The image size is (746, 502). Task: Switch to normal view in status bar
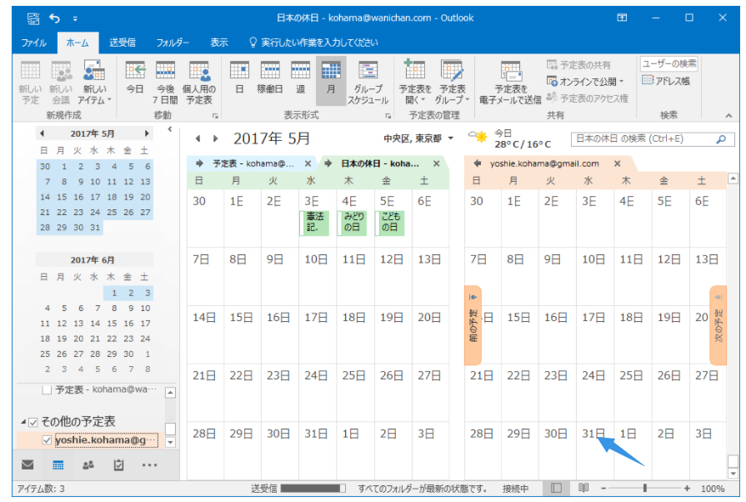coord(556,488)
